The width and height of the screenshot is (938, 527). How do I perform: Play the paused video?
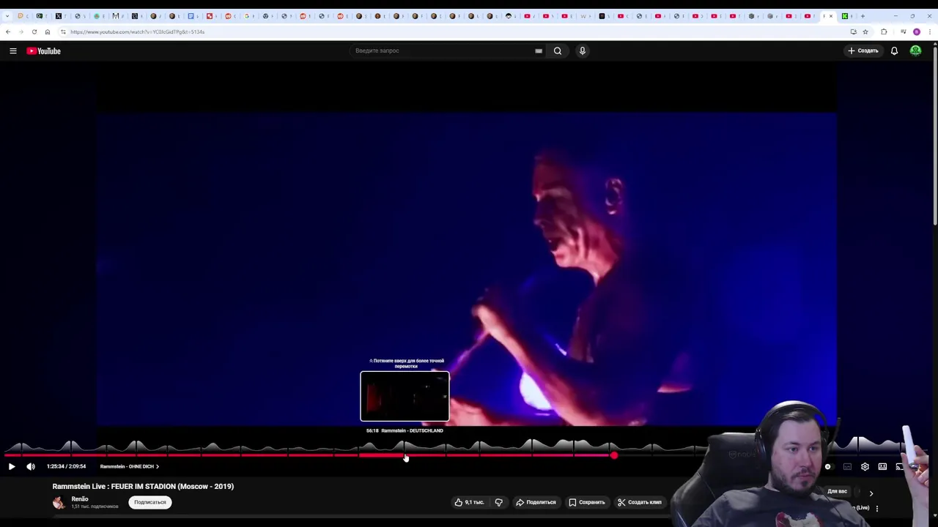(x=12, y=466)
